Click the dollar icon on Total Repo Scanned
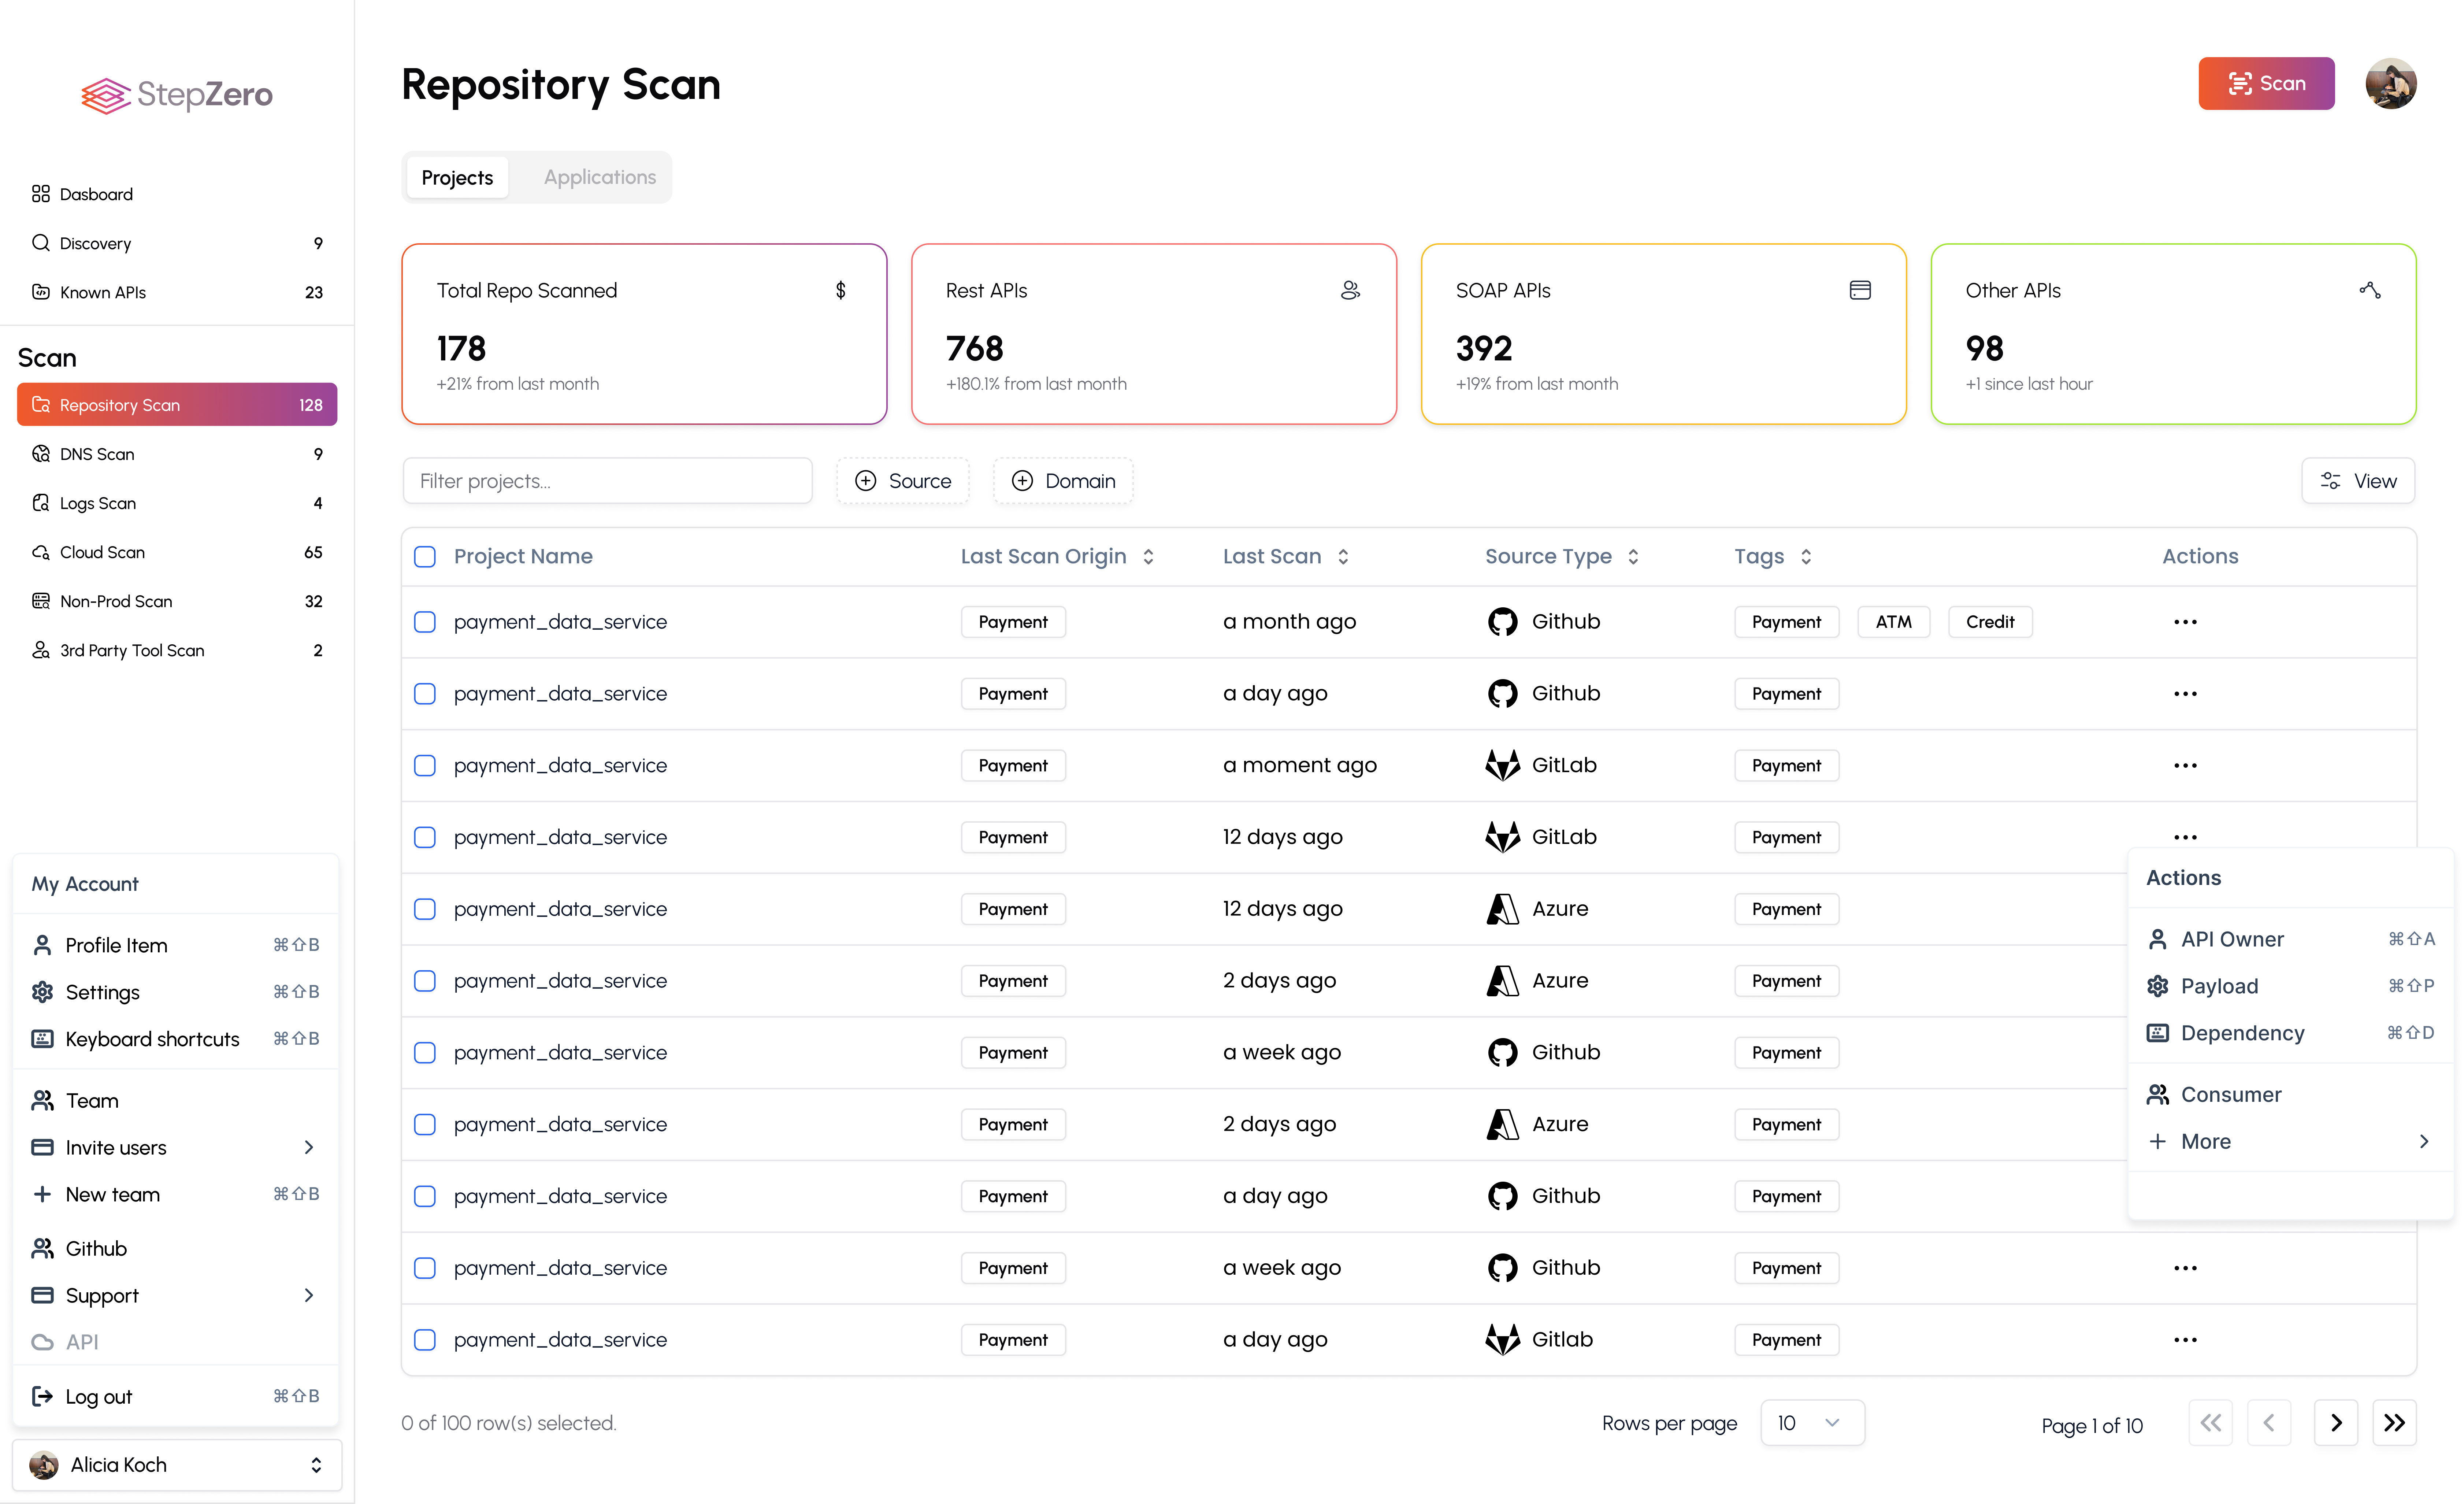The height and width of the screenshot is (1504, 2464). click(x=840, y=290)
